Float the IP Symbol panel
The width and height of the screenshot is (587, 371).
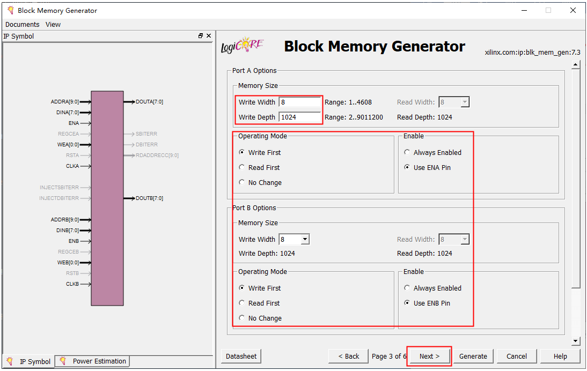201,36
